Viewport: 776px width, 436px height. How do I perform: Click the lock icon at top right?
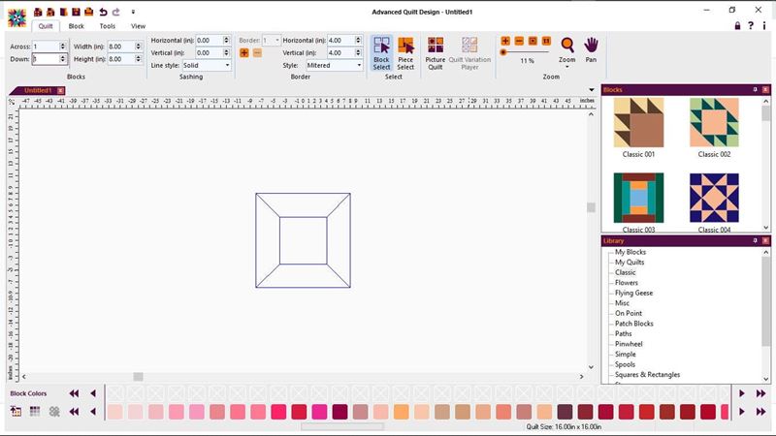(x=738, y=25)
